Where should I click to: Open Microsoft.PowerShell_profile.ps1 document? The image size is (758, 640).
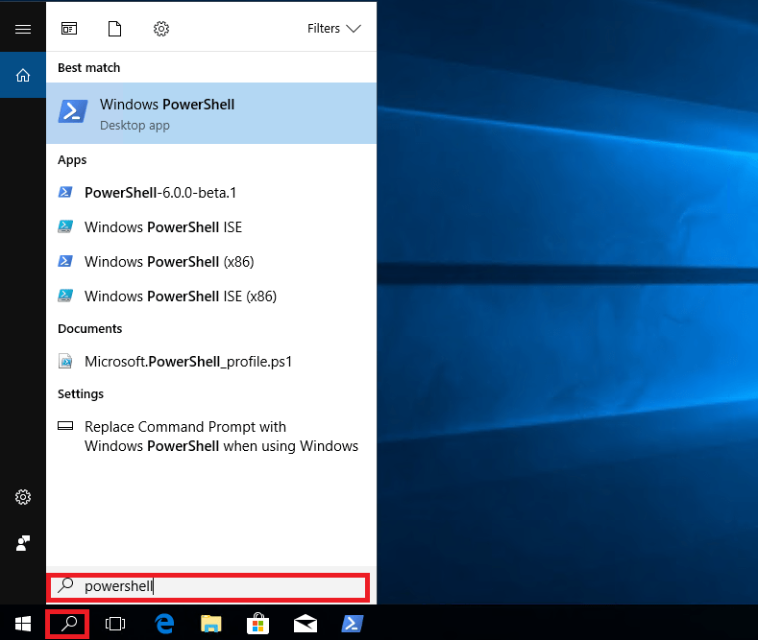(188, 362)
